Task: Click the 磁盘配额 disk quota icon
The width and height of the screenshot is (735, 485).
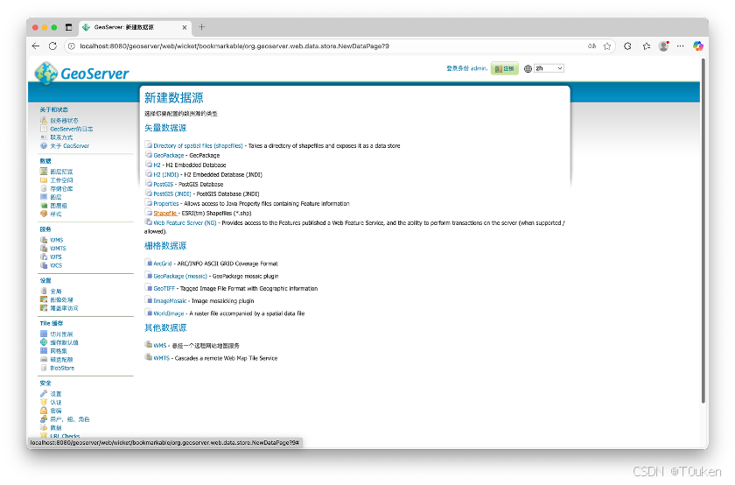Action: [x=44, y=359]
